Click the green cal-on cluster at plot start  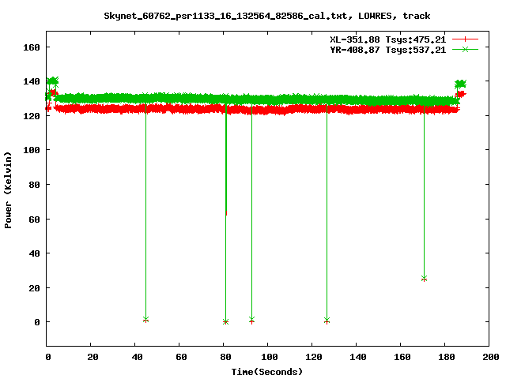53,81
